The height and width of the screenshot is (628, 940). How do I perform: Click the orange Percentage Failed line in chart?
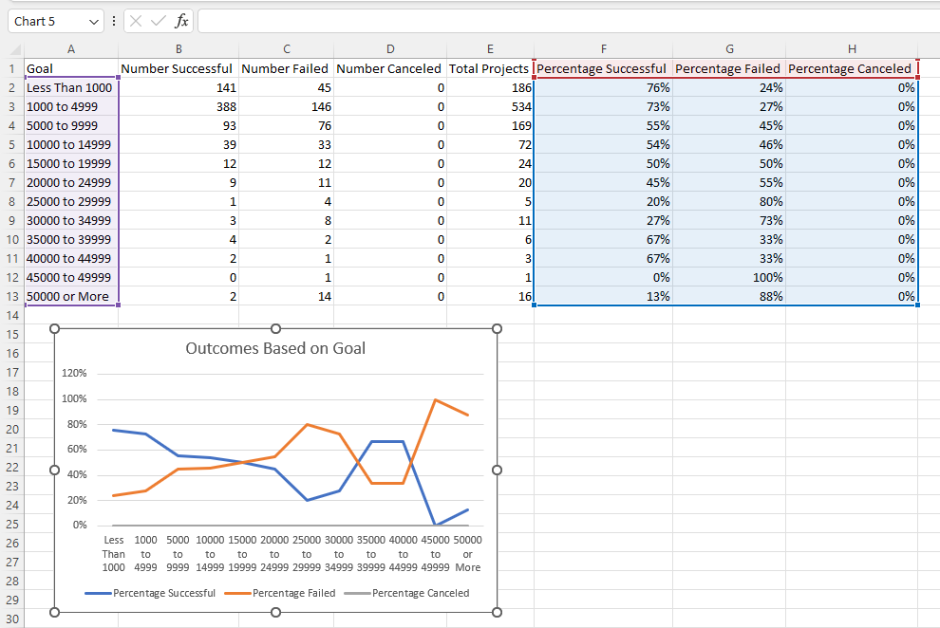click(308, 425)
